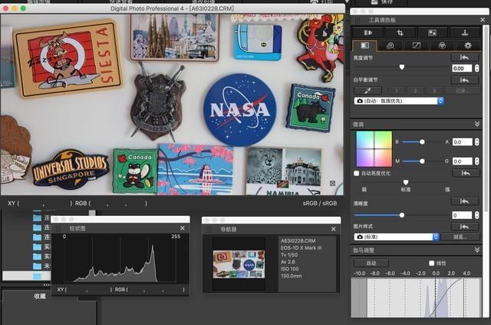Click the file name A63I0228.CRM in navigator
The height and width of the screenshot is (325, 491).
click(298, 241)
